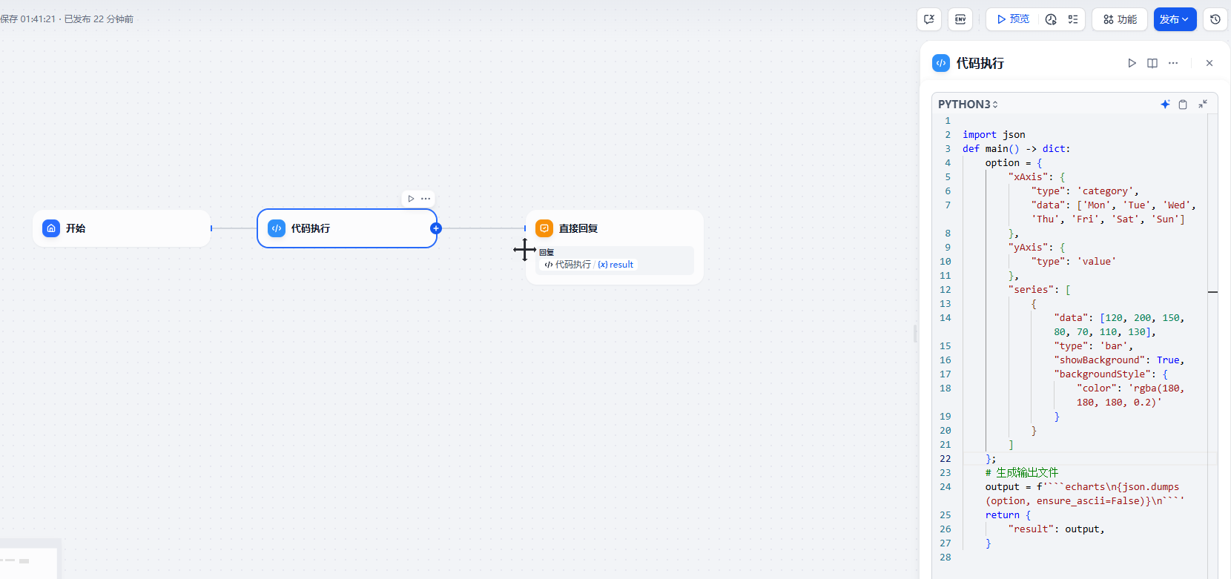Open the more options menu in 代码执行 panel
This screenshot has height=579, width=1231.
(1173, 63)
